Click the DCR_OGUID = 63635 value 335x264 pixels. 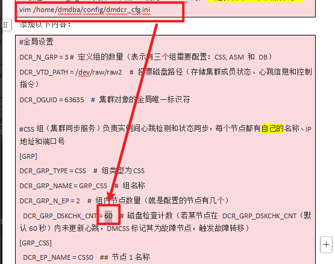tap(52, 100)
